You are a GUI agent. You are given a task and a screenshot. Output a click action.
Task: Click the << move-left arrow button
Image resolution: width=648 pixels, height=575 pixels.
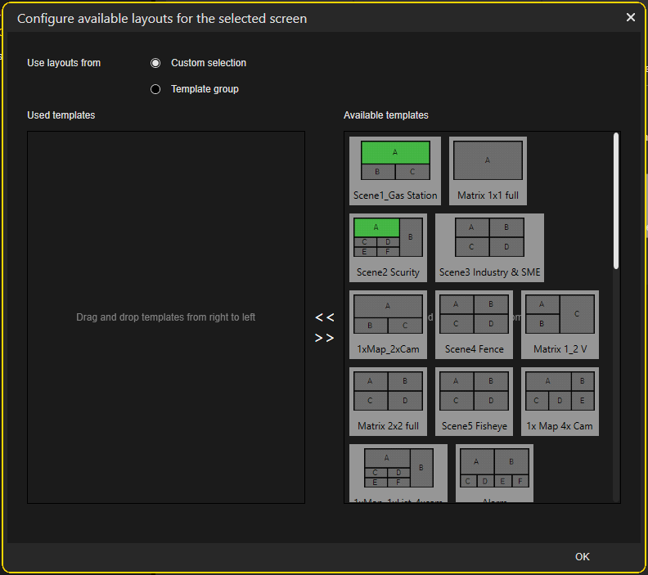[x=325, y=317]
